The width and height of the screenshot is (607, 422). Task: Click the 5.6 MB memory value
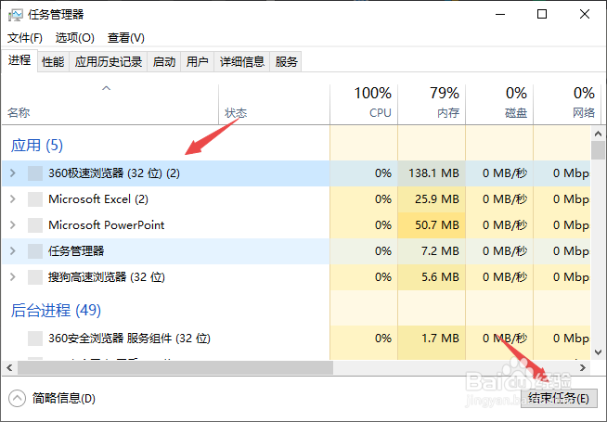[440, 277]
